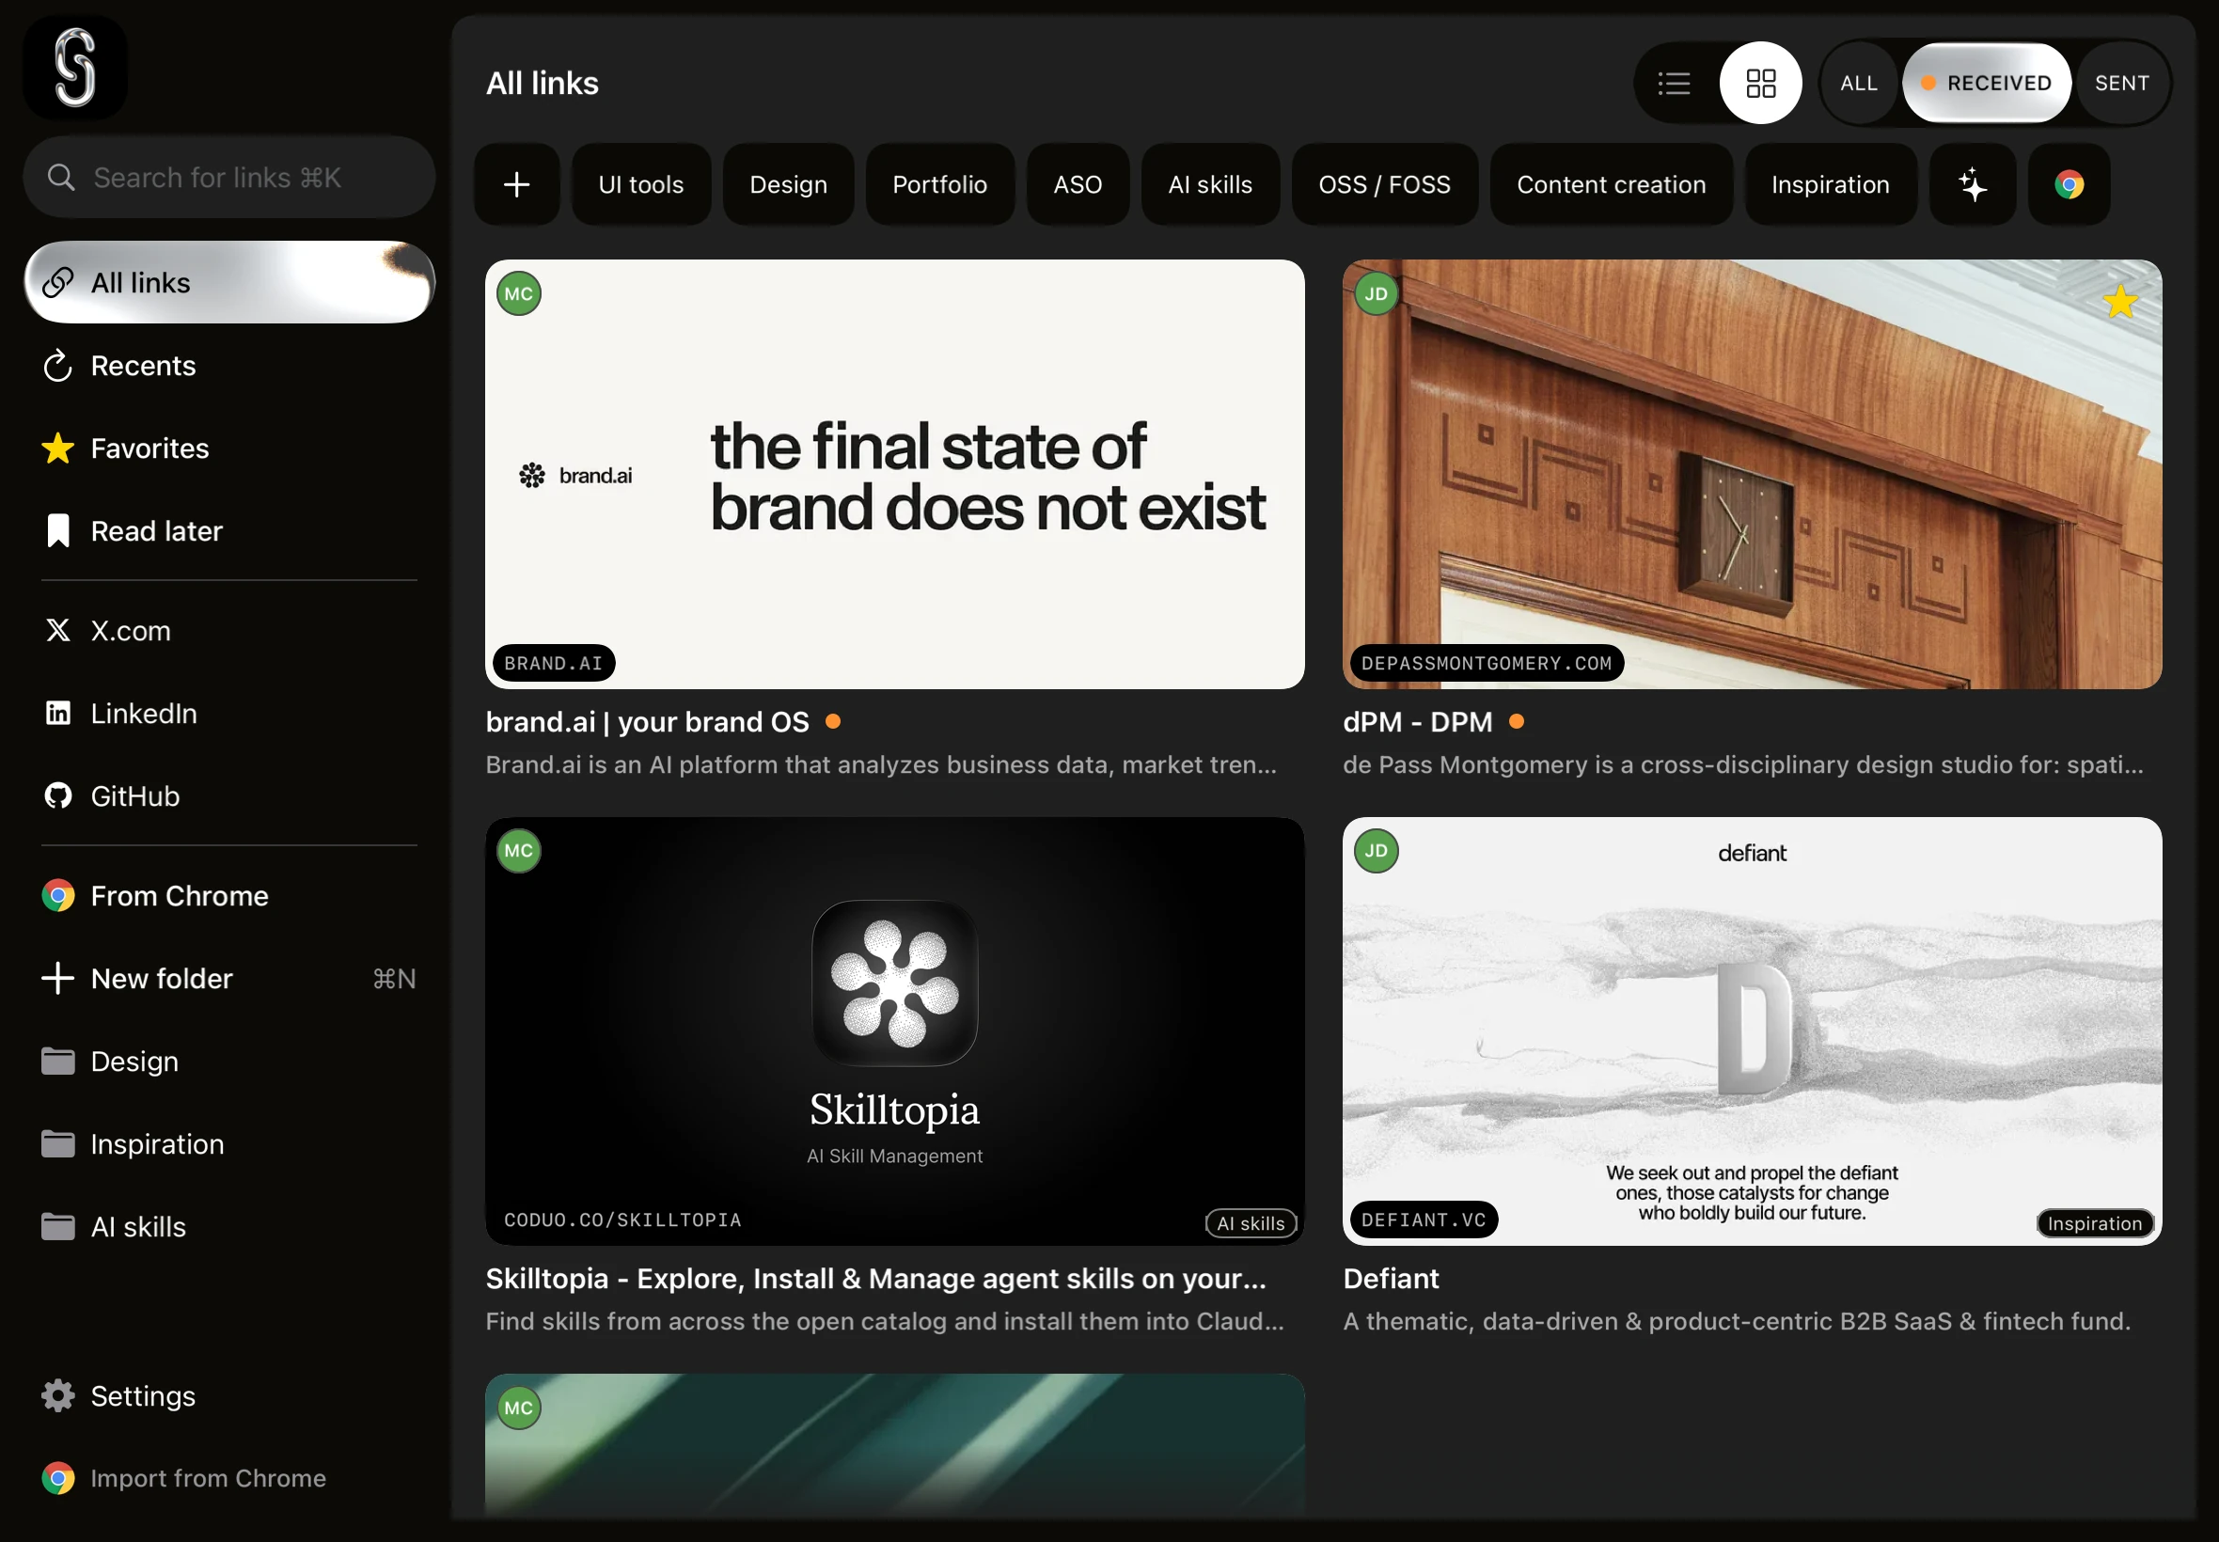The width and height of the screenshot is (2219, 1542).
Task: Click JD avatar on dPM card
Action: click(1377, 293)
